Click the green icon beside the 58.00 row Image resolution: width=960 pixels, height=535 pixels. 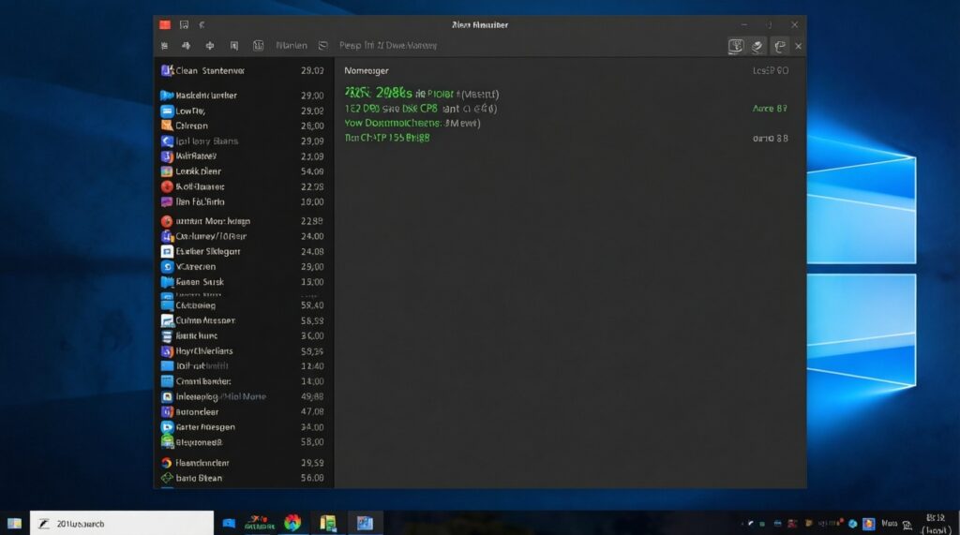[x=168, y=441]
